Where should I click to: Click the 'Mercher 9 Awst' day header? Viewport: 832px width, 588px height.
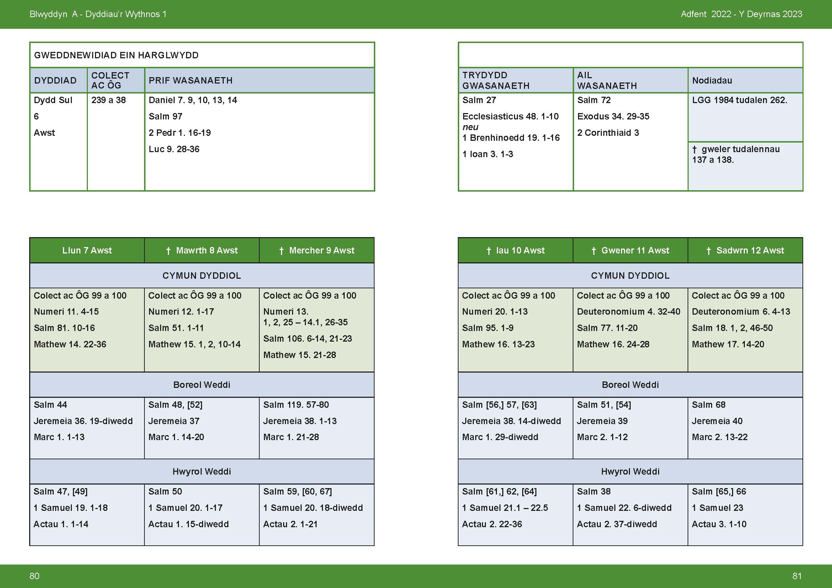pos(317,250)
